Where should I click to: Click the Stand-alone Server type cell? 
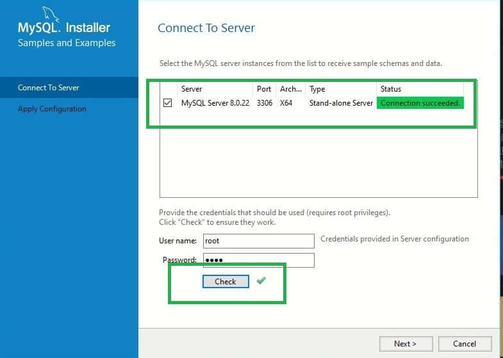[341, 103]
